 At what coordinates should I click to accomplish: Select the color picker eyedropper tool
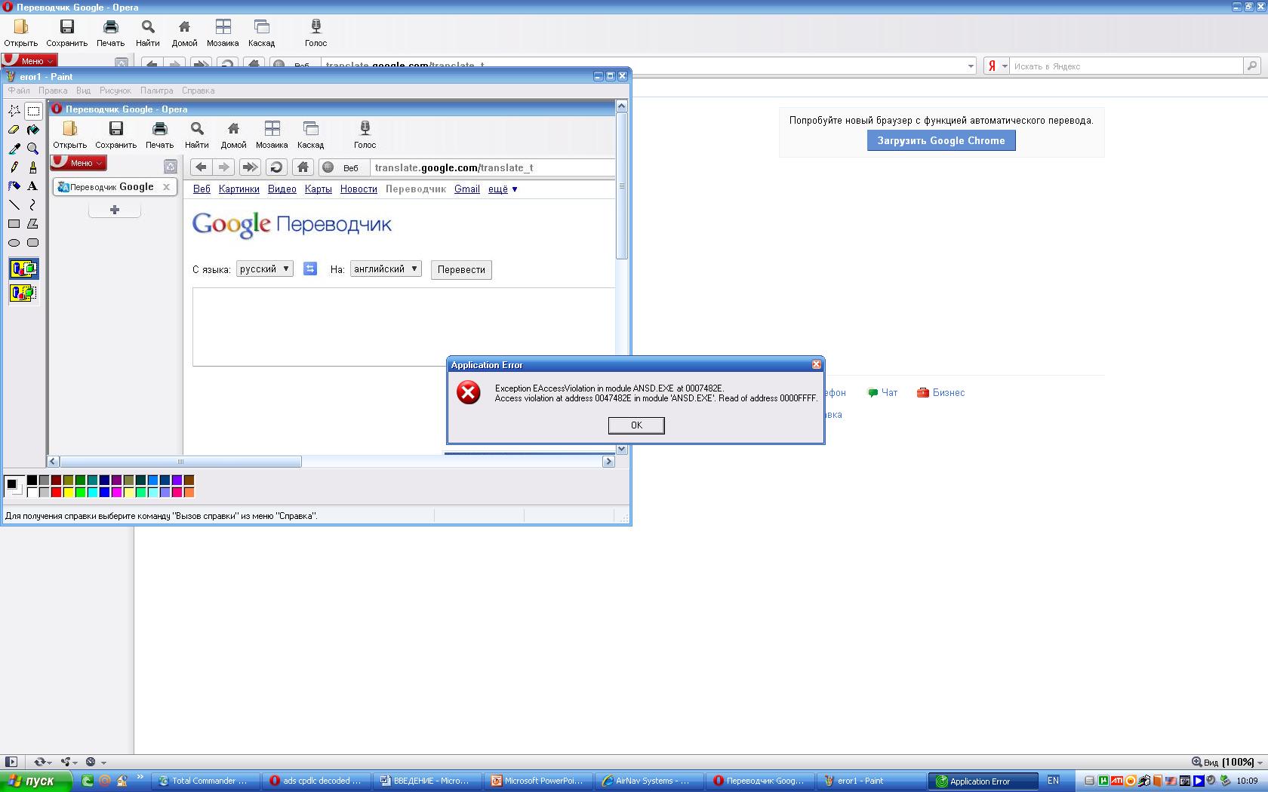tap(14, 149)
